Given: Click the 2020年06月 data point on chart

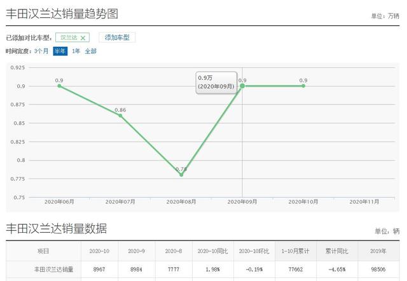Looking at the screenshot, I should click(x=59, y=86).
